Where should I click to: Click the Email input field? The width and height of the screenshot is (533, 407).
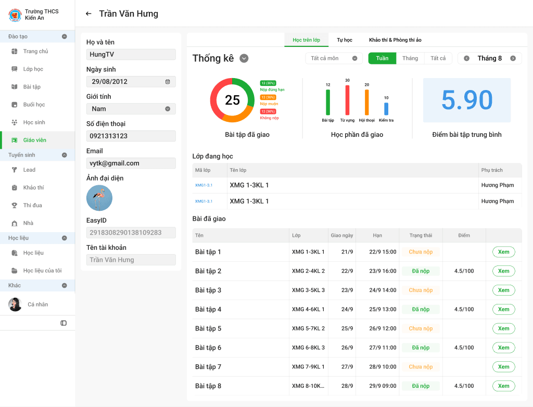point(131,163)
